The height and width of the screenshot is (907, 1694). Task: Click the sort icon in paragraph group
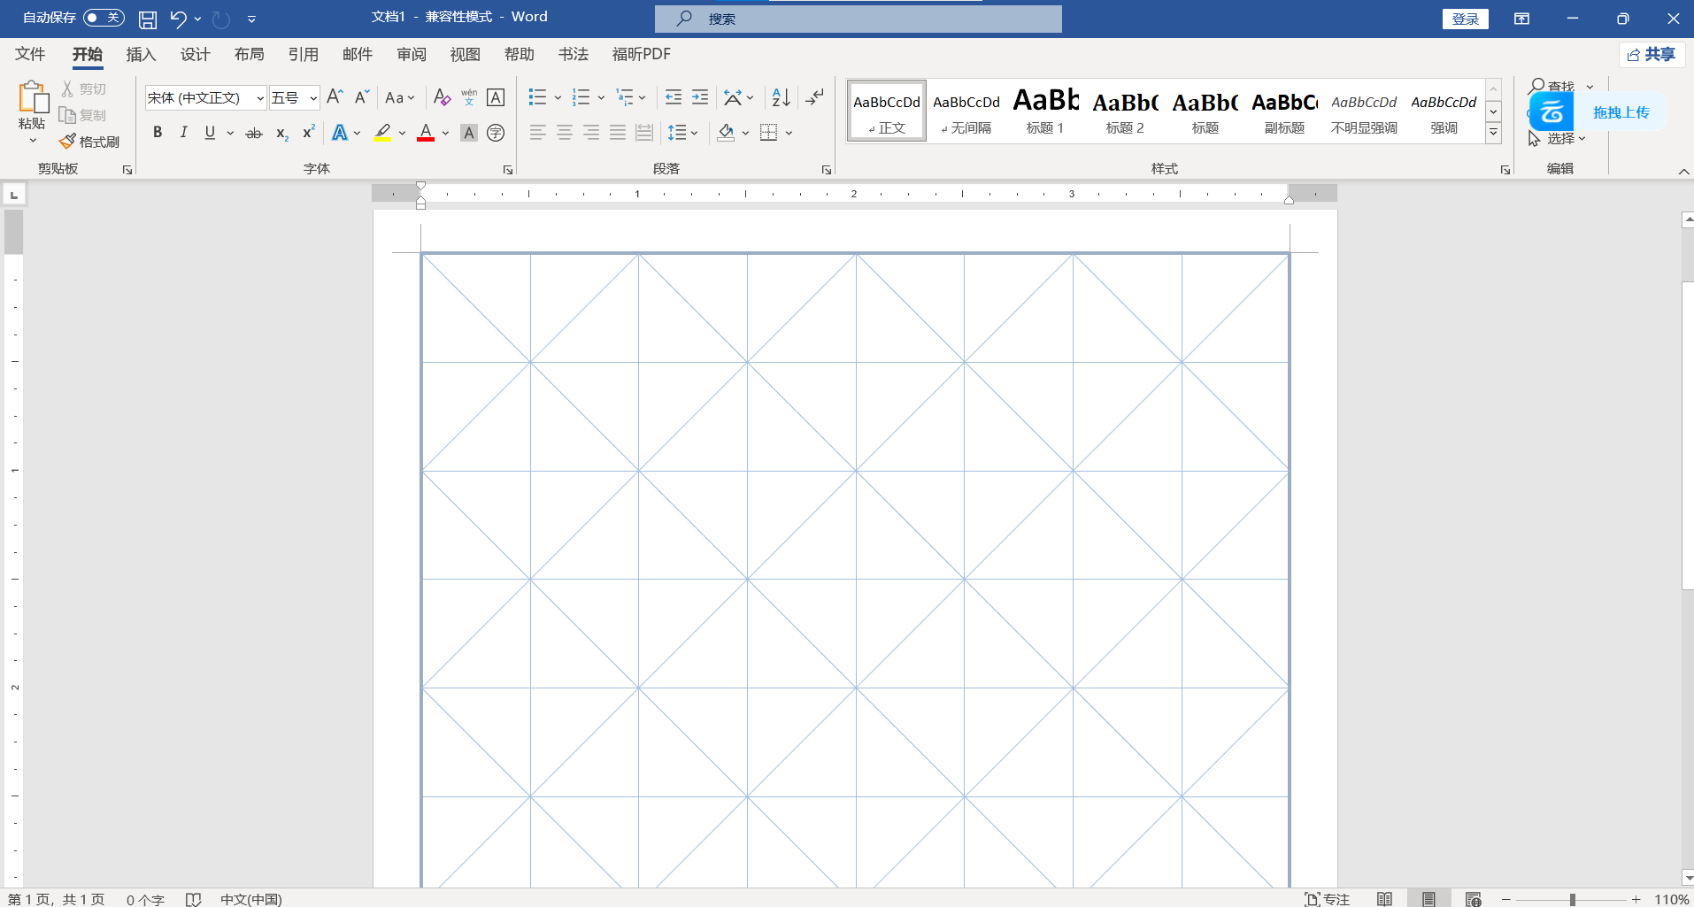pyautogui.click(x=781, y=97)
